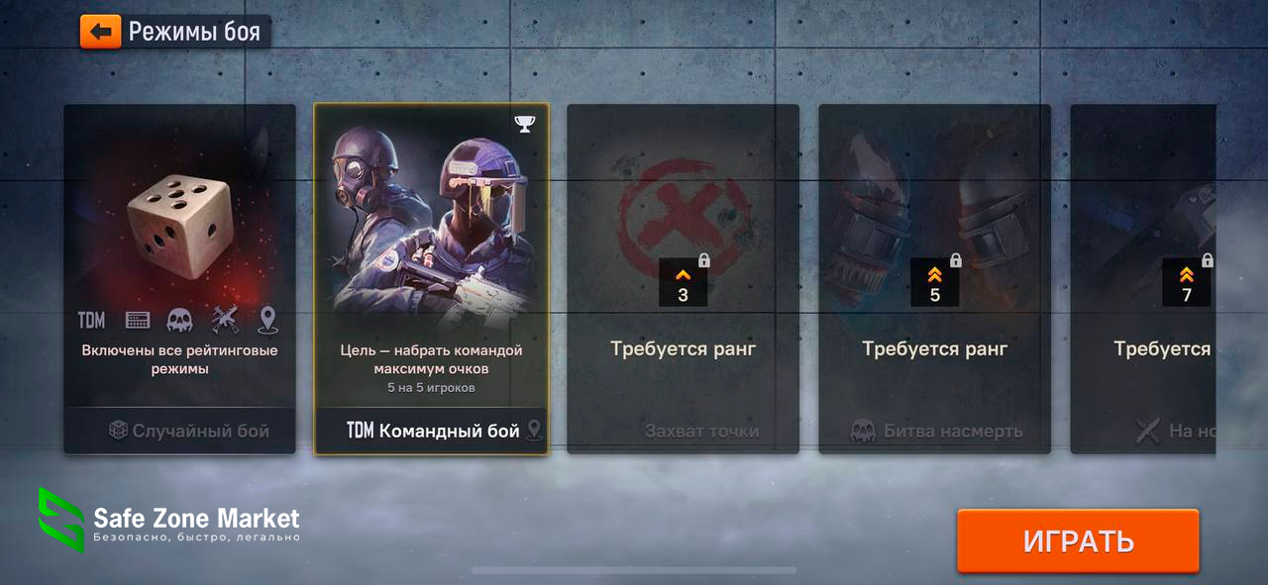This screenshot has width=1268, height=585.
Task: Click the crossed knives icon under the dice
Action: (224, 320)
